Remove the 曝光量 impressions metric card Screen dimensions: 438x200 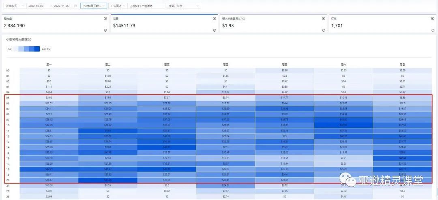105,18
